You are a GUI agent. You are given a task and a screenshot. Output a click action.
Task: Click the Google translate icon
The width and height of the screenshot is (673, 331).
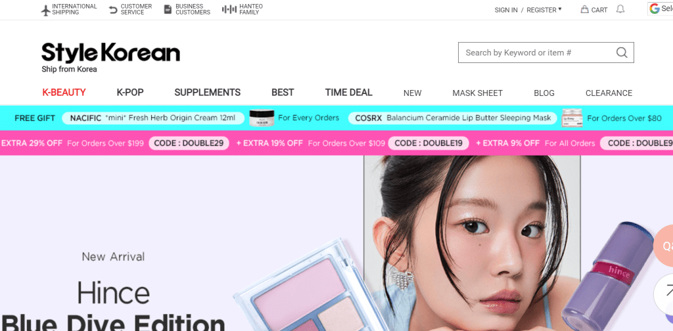[655, 9]
